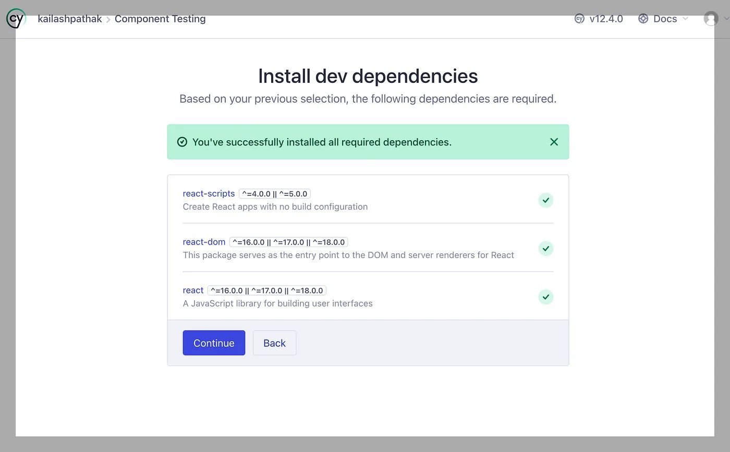The height and width of the screenshot is (452, 730).
Task: Expand the Docs dropdown chevron
Action: [685, 19]
